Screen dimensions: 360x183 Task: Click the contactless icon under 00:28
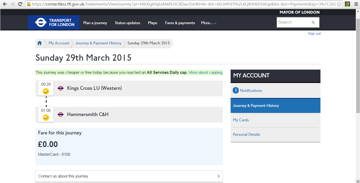(x=46, y=91)
